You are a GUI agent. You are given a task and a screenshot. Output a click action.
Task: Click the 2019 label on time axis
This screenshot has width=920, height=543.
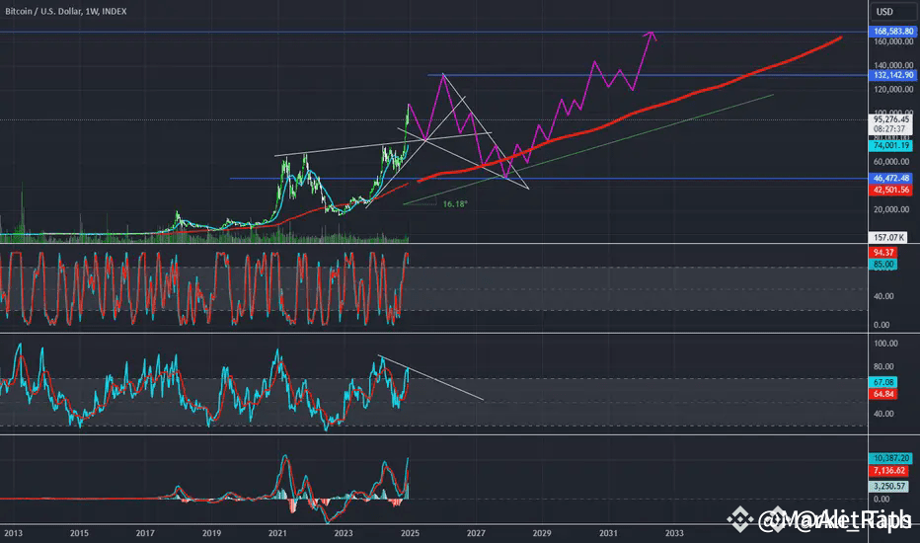[212, 533]
